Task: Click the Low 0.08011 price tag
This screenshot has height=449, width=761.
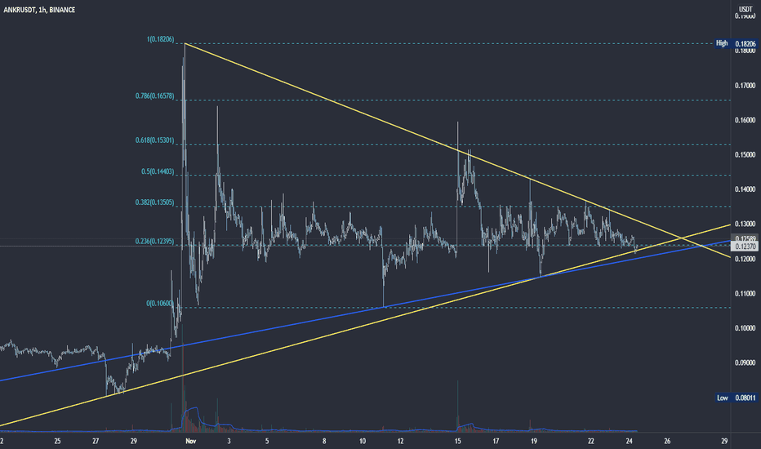Action: pos(735,398)
